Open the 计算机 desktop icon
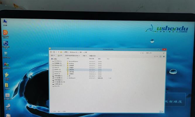The image size is (195, 117). [x=5, y=23]
